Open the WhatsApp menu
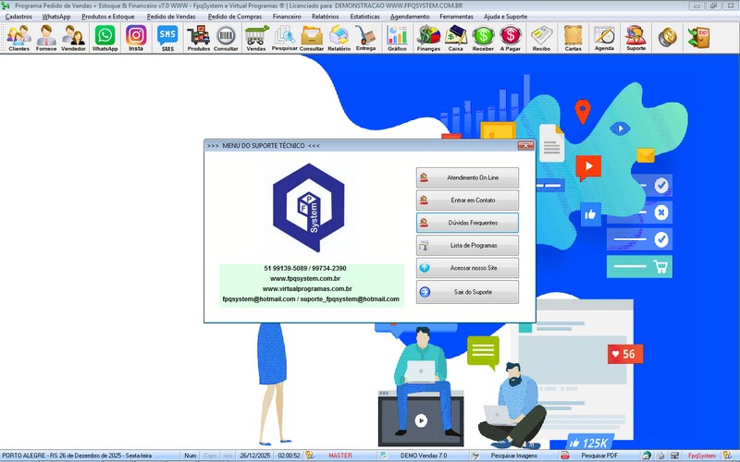The width and height of the screenshot is (740, 462). [56, 17]
